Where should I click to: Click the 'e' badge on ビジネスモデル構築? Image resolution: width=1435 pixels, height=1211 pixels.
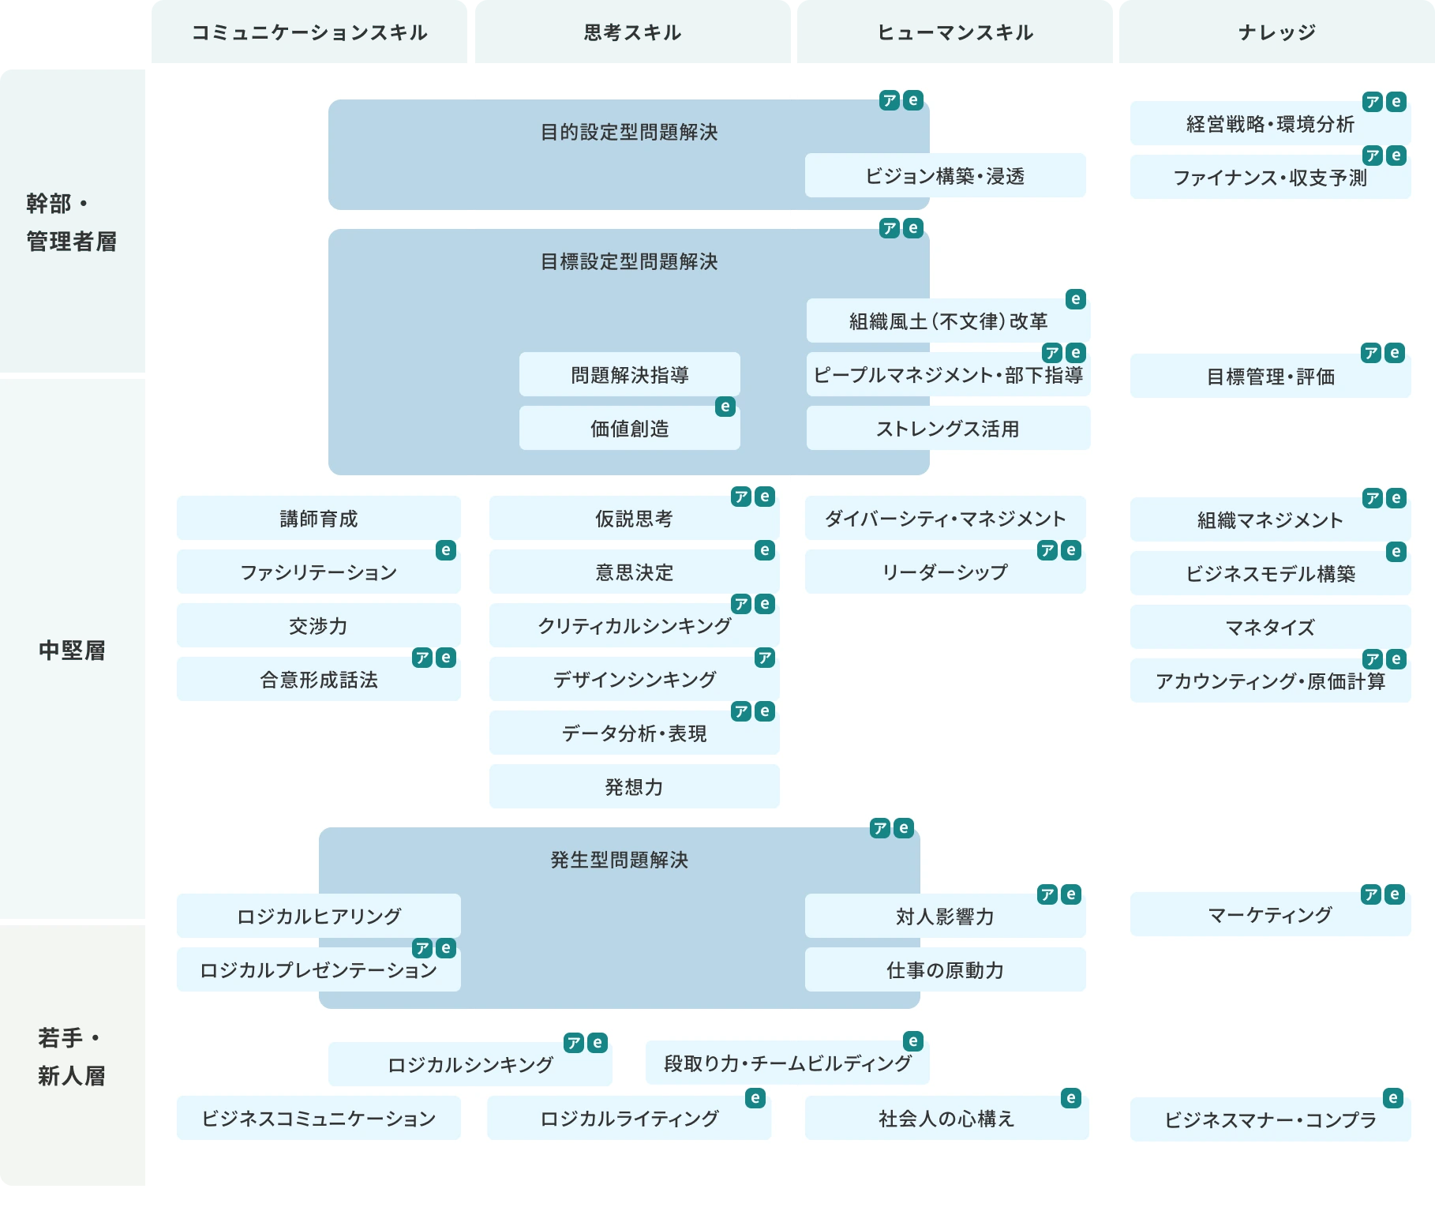(1396, 552)
